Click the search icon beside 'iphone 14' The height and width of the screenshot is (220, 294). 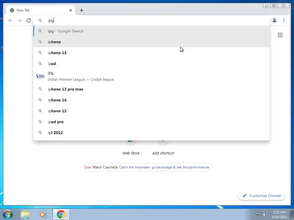40,100
